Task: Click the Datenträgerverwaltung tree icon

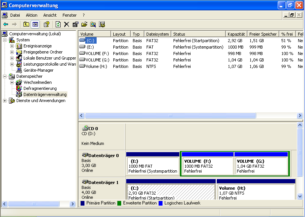Action: coord(19,94)
